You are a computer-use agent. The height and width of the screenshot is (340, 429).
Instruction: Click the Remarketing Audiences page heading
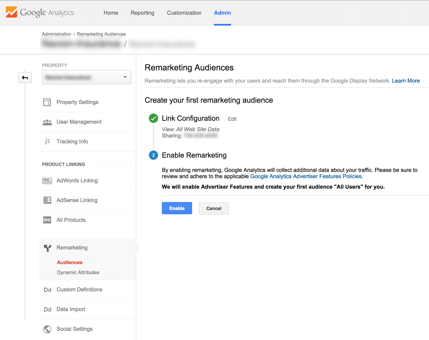coord(189,68)
